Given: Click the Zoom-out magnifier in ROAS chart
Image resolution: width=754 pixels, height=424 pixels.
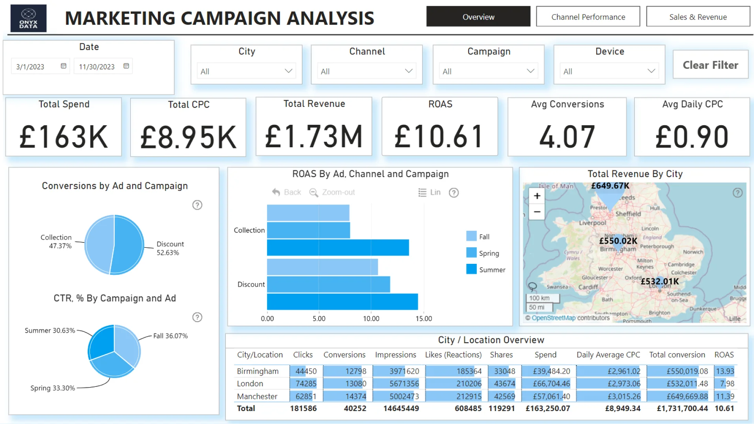Looking at the screenshot, I should pyautogui.click(x=313, y=192).
